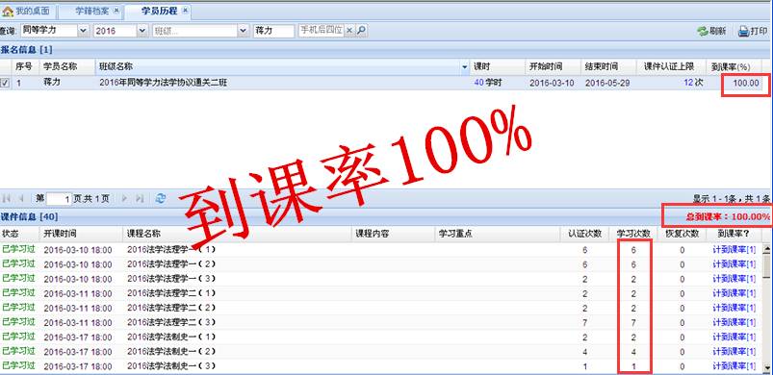The width and height of the screenshot is (773, 375).
Task: Click the pagination reload icon
Action: 160,198
